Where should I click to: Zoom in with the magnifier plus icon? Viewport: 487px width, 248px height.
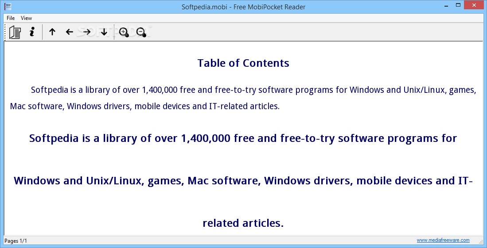(x=124, y=32)
